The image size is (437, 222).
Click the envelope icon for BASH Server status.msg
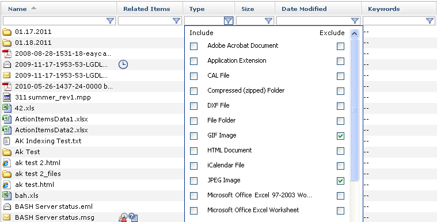tap(7, 217)
